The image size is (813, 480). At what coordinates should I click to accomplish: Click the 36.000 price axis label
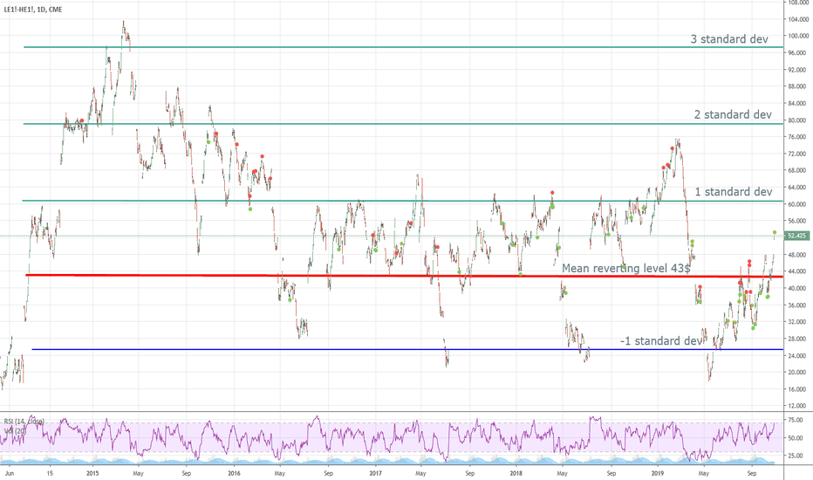point(798,305)
